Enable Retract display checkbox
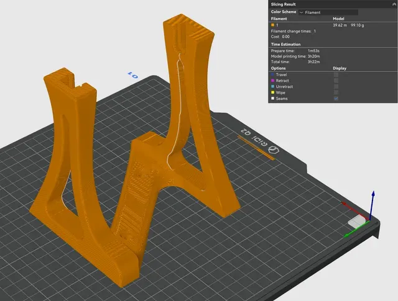398x301 pixels. pos(336,81)
